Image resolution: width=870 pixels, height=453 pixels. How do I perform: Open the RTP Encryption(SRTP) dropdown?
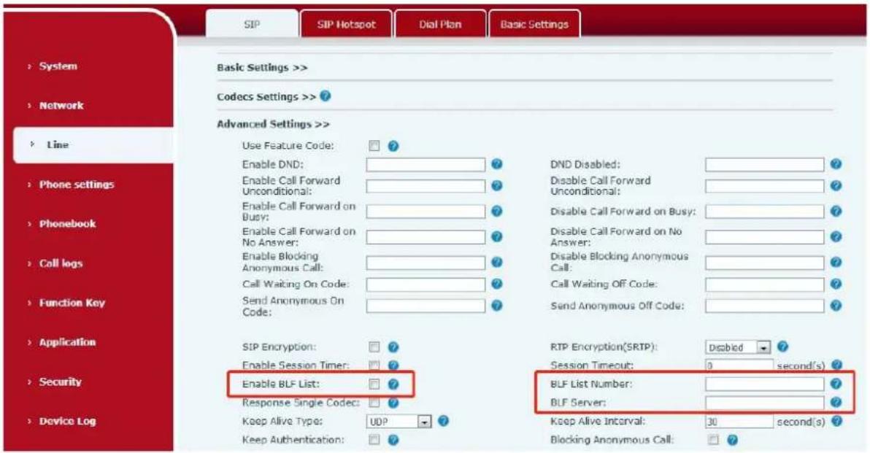pyautogui.click(x=738, y=347)
